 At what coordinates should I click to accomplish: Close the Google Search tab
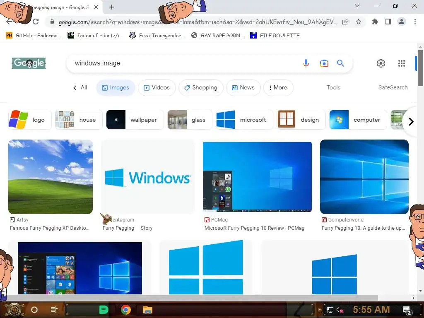click(x=96, y=7)
